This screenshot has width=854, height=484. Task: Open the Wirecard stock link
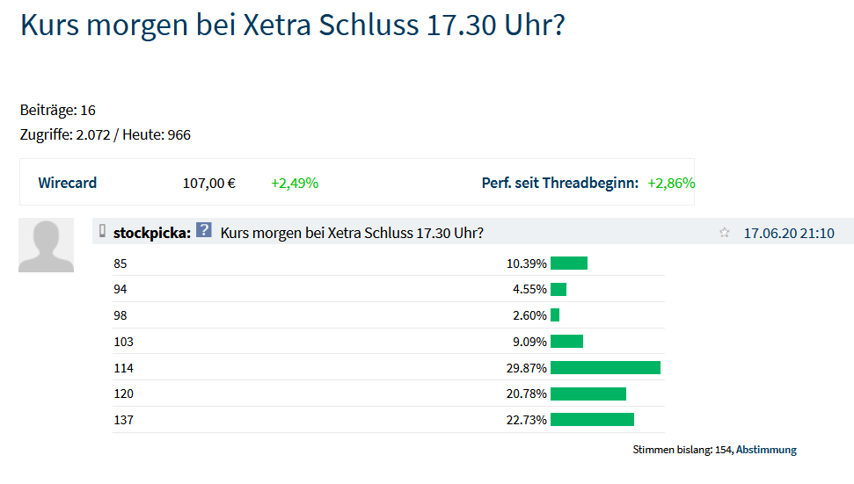(68, 183)
